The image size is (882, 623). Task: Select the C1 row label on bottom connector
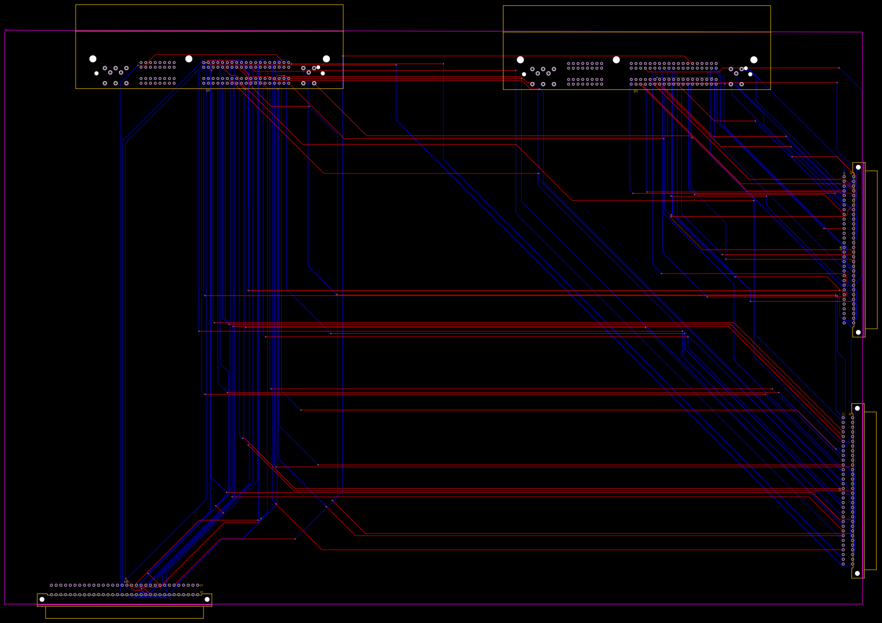click(x=201, y=585)
